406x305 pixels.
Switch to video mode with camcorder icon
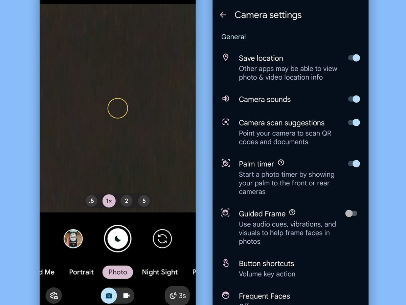126,296
